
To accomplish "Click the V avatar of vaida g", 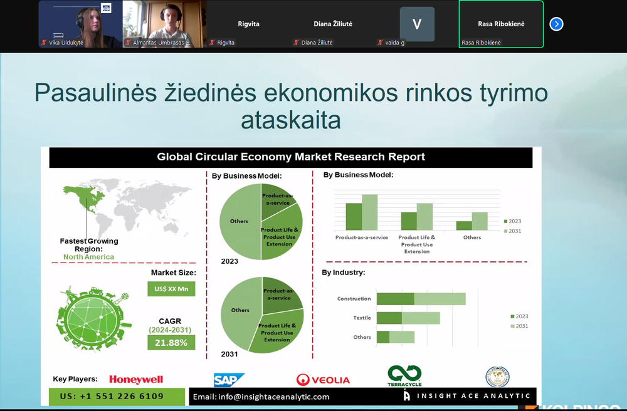I will tap(417, 24).
